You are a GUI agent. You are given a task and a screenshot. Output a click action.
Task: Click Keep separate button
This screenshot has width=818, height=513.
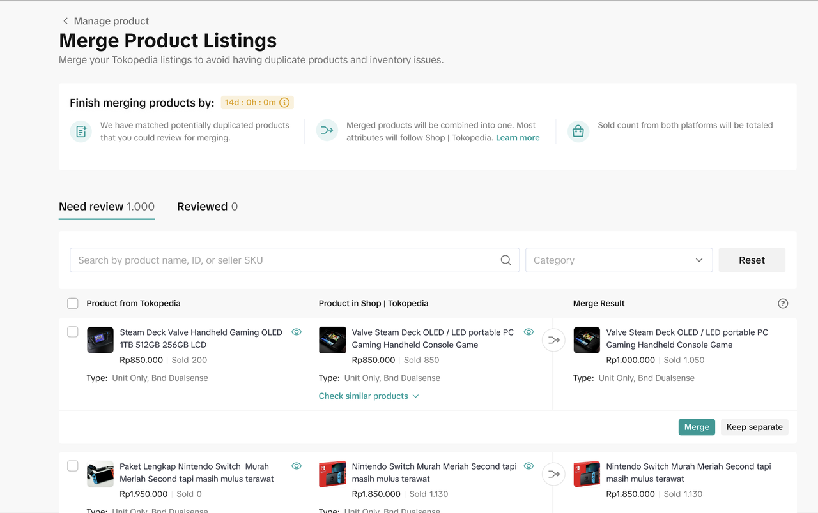pos(754,427)
